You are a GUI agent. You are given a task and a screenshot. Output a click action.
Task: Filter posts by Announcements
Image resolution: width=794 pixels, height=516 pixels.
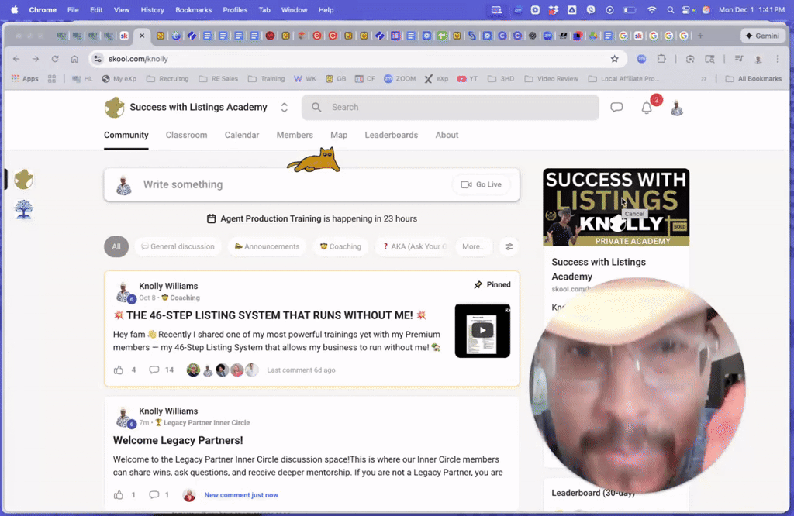[267, 246]
